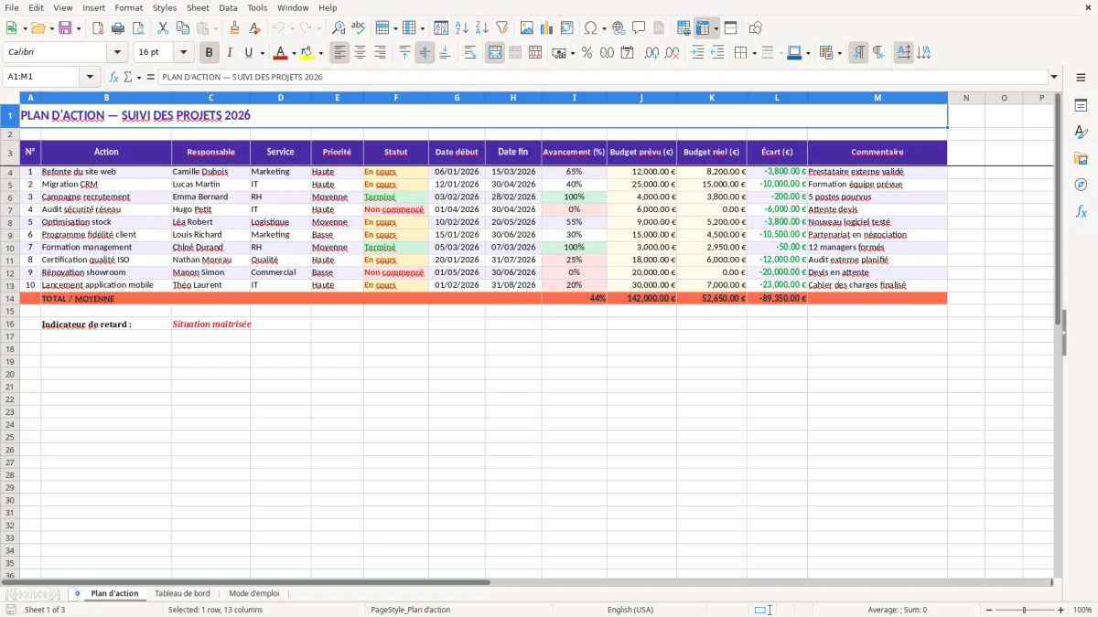Add a decimal place
Viewport: 1098px width, 617px height.
(652, 53)
